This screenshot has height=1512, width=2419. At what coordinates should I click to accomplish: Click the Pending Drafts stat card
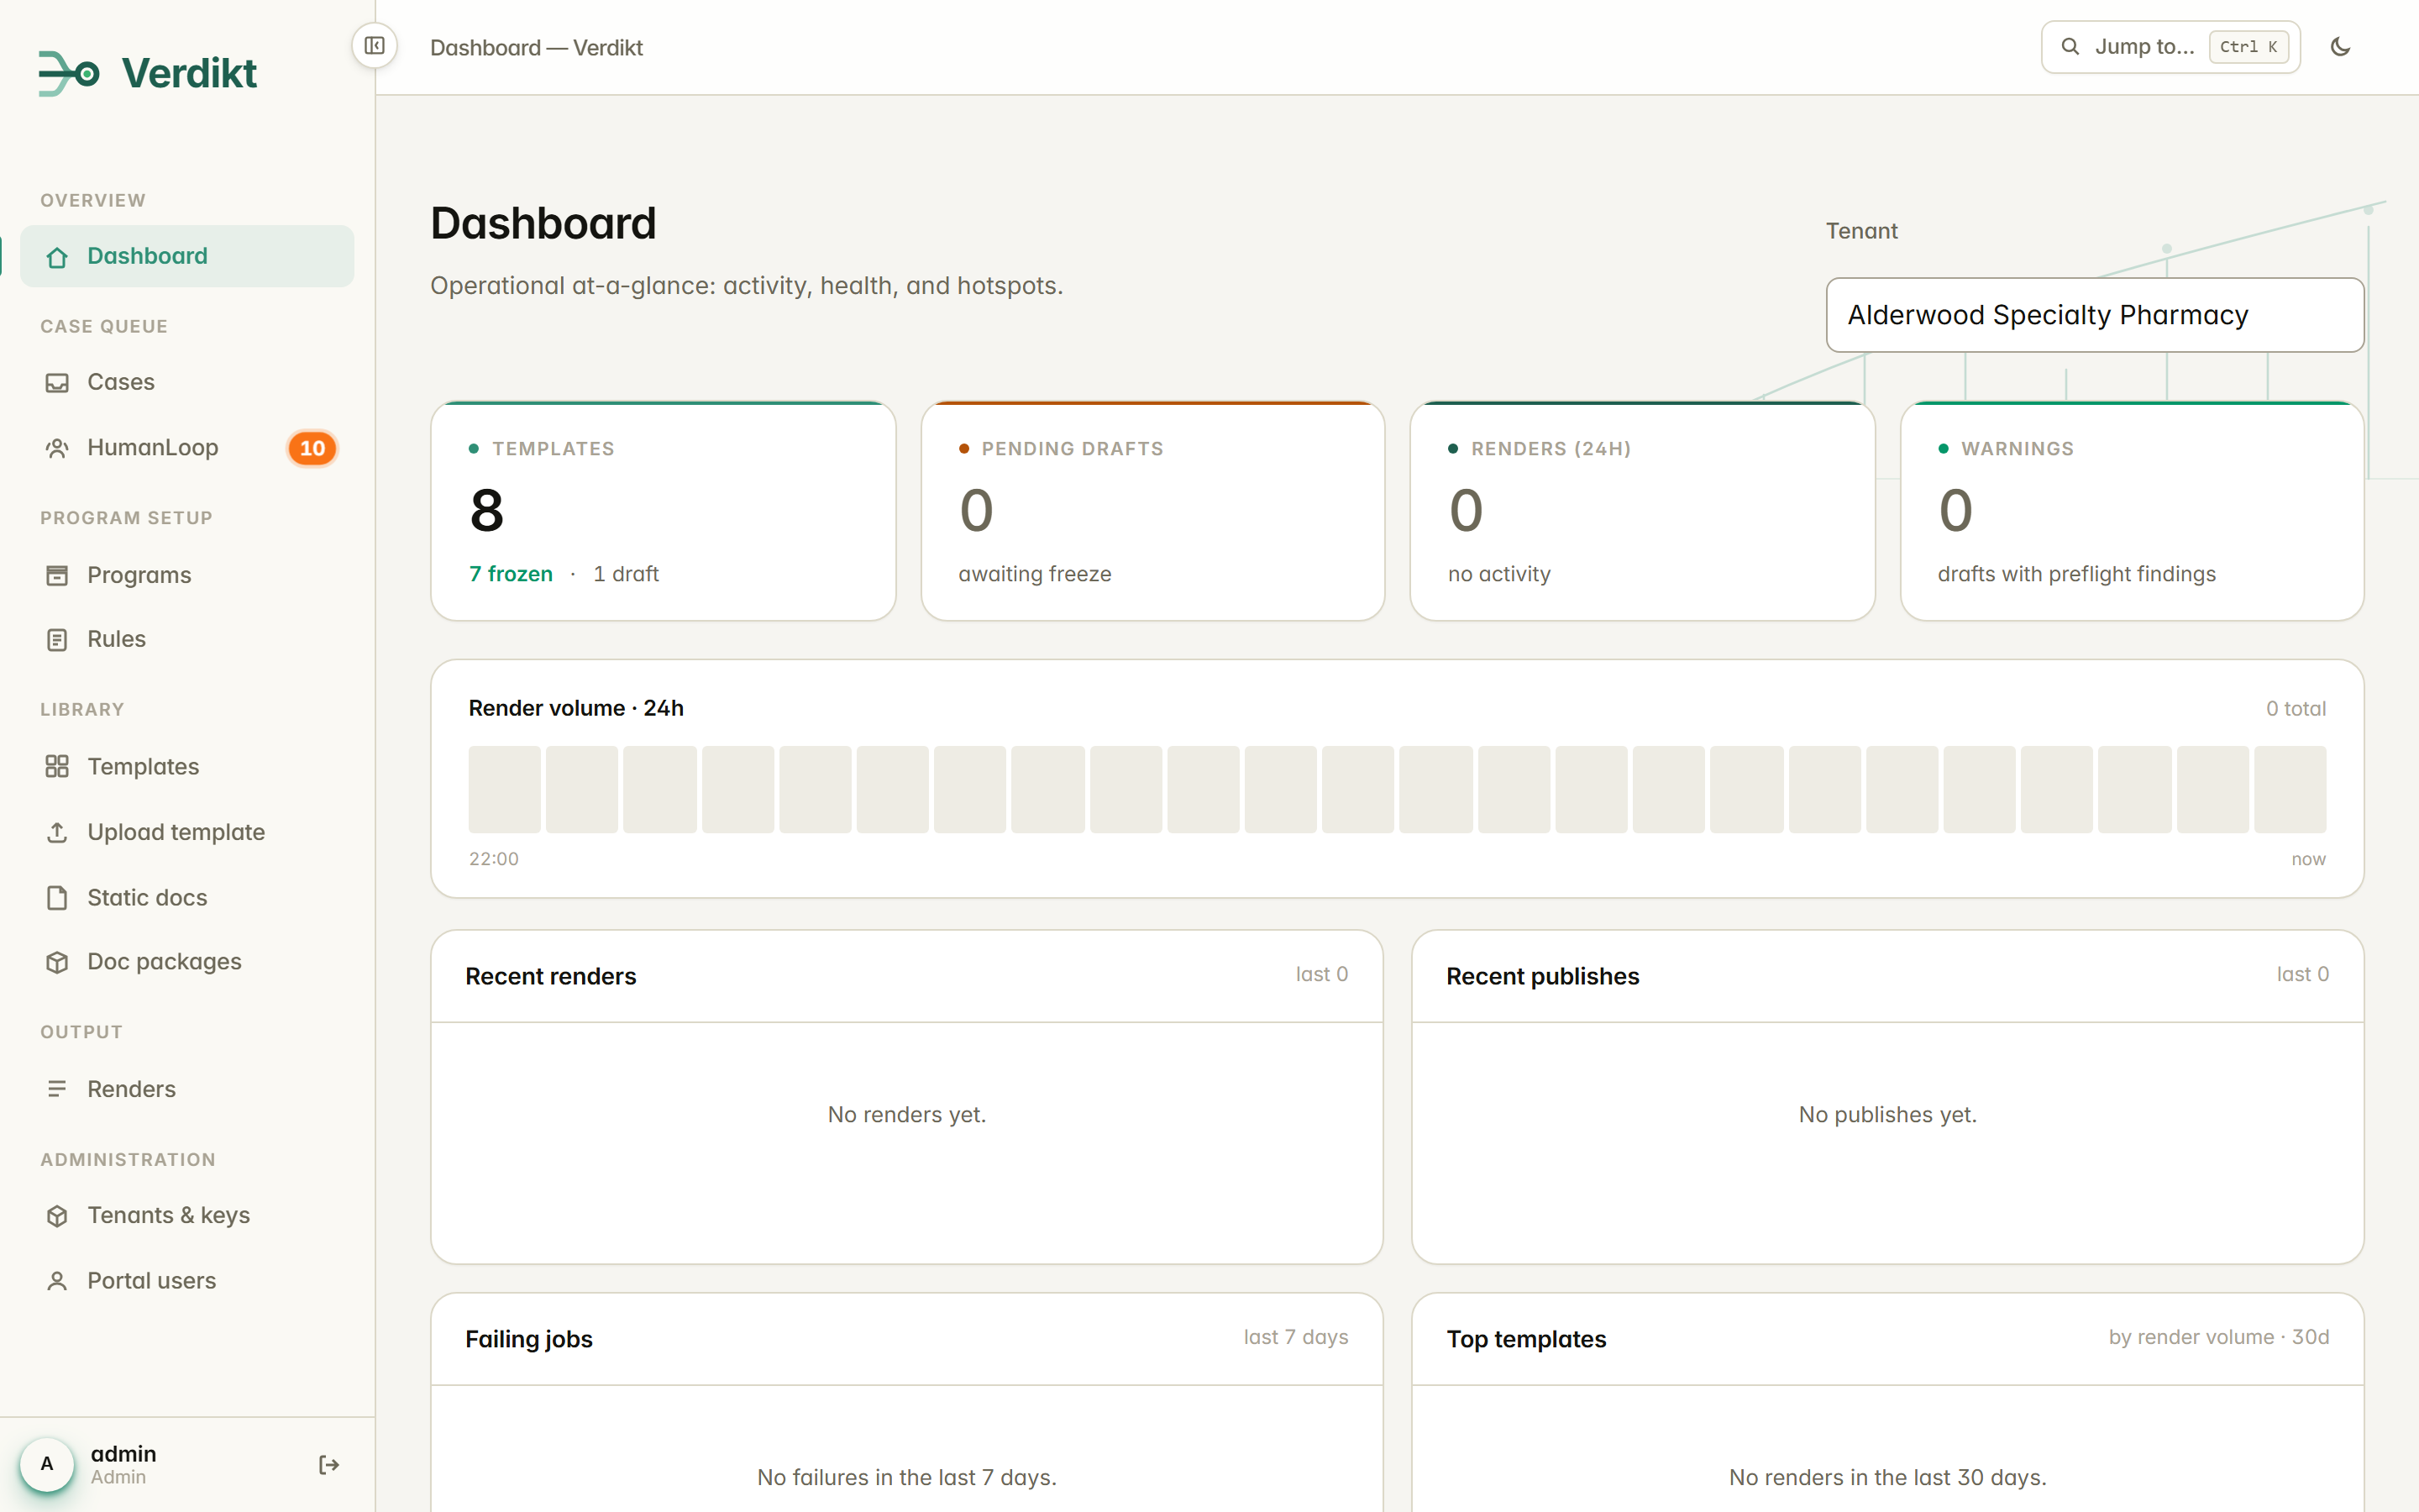[x=1152, y=511]
